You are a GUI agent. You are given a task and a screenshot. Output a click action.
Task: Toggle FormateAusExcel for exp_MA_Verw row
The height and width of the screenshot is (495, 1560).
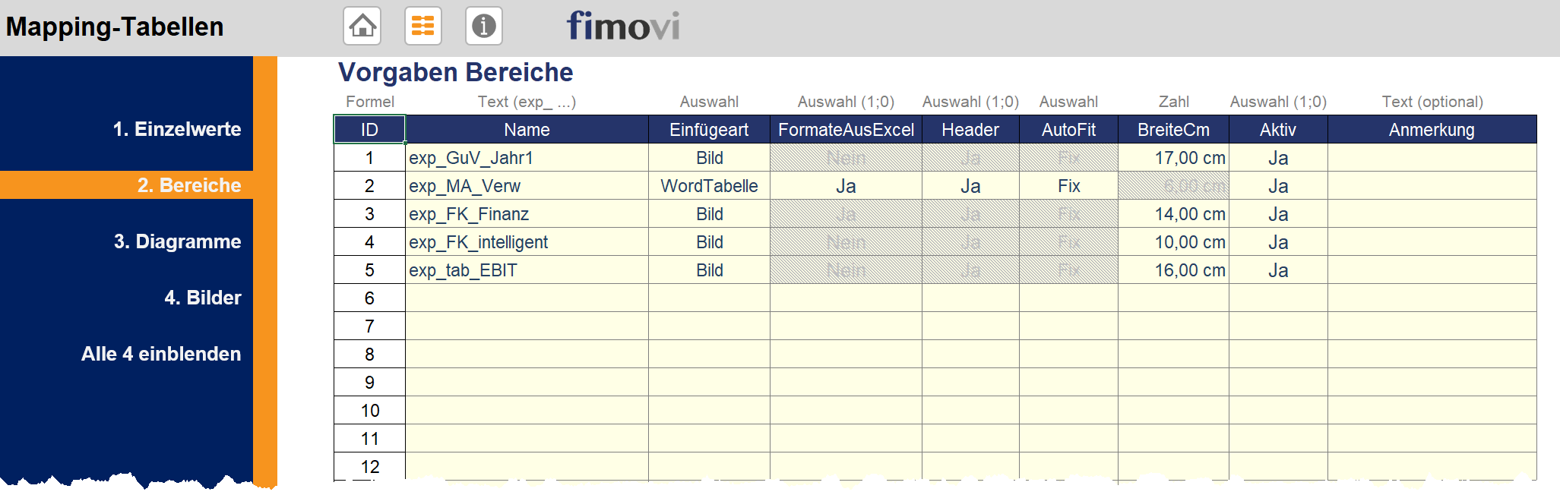click(846, 186)
